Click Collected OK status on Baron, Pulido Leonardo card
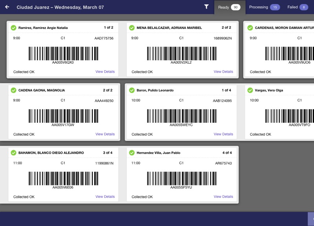Image resolution: width=314 pixels, height=226 pixels. click(x=142, y=134)
